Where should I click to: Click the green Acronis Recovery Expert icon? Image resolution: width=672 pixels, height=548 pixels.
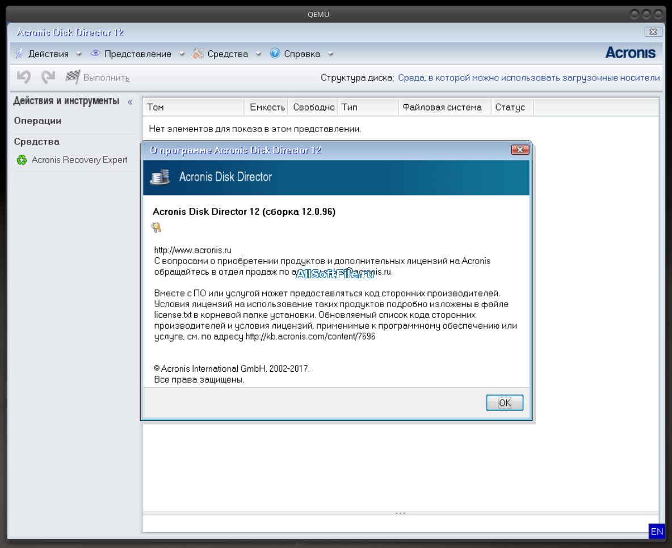click(x=22, y=160)
